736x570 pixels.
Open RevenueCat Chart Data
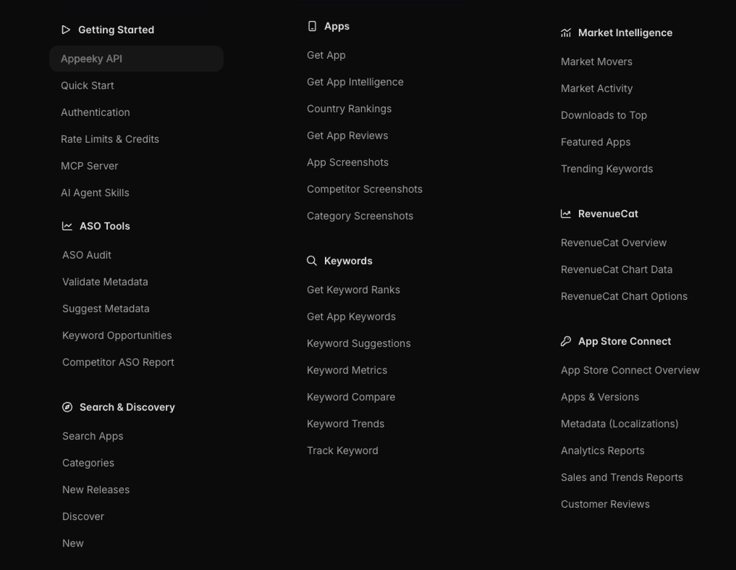click(616, 269)
